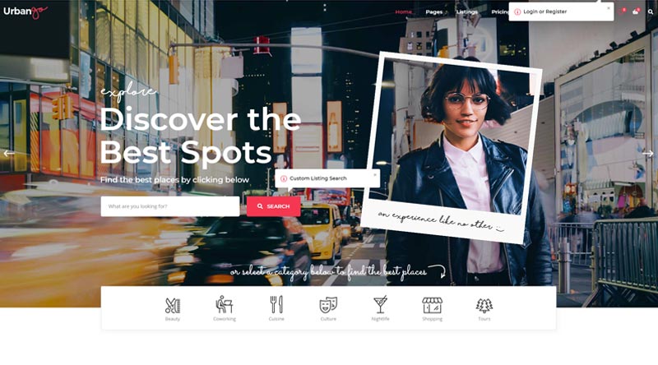Open the shopping cart icon in header

pos(636,12)
